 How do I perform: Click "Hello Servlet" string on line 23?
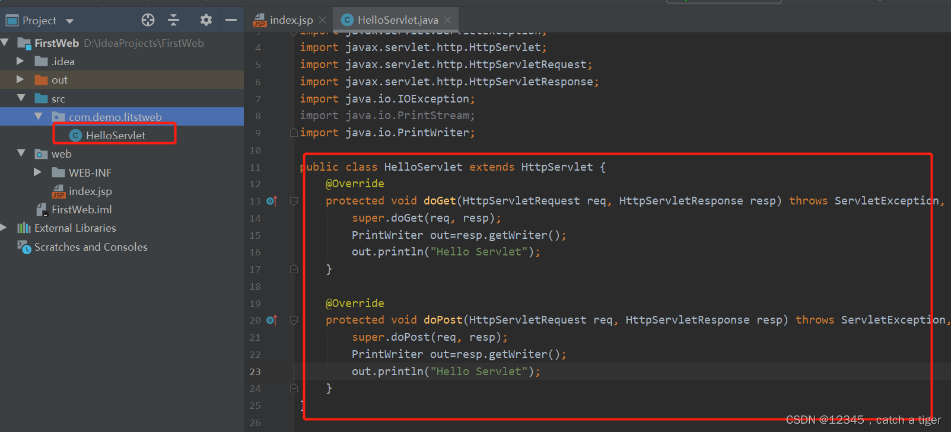click(479, 372)
